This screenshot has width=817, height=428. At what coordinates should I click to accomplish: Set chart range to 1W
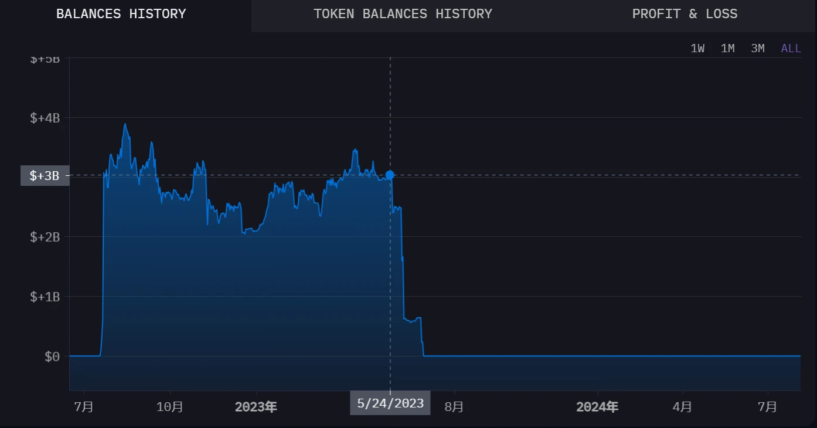pyautogui.click(x=697, y=49)
